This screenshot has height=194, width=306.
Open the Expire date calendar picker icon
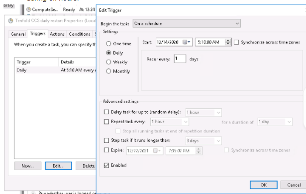(157, 151)
